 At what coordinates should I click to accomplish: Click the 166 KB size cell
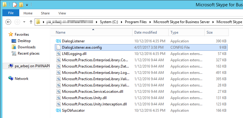221,110
